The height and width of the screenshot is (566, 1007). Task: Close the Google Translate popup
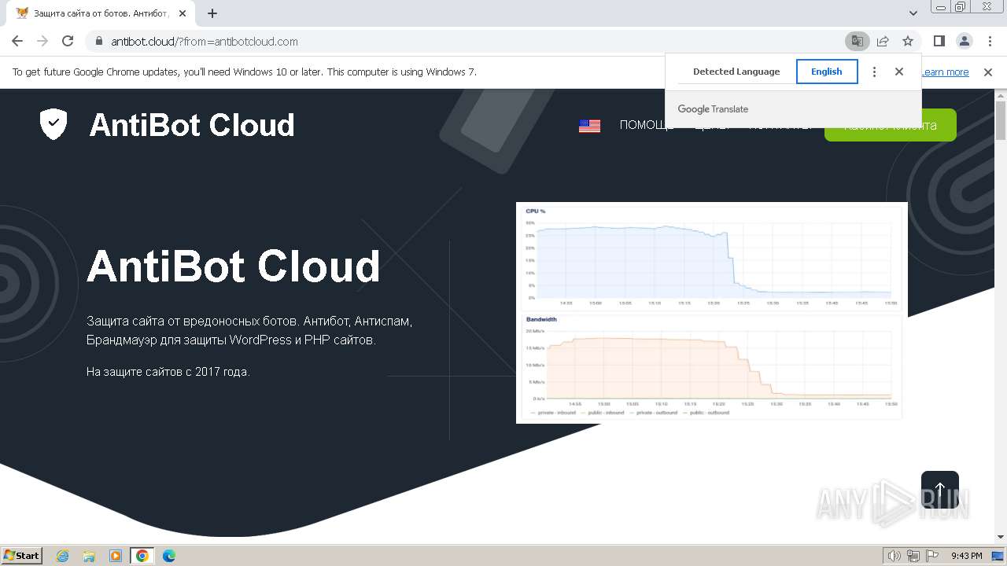point(899,72)
